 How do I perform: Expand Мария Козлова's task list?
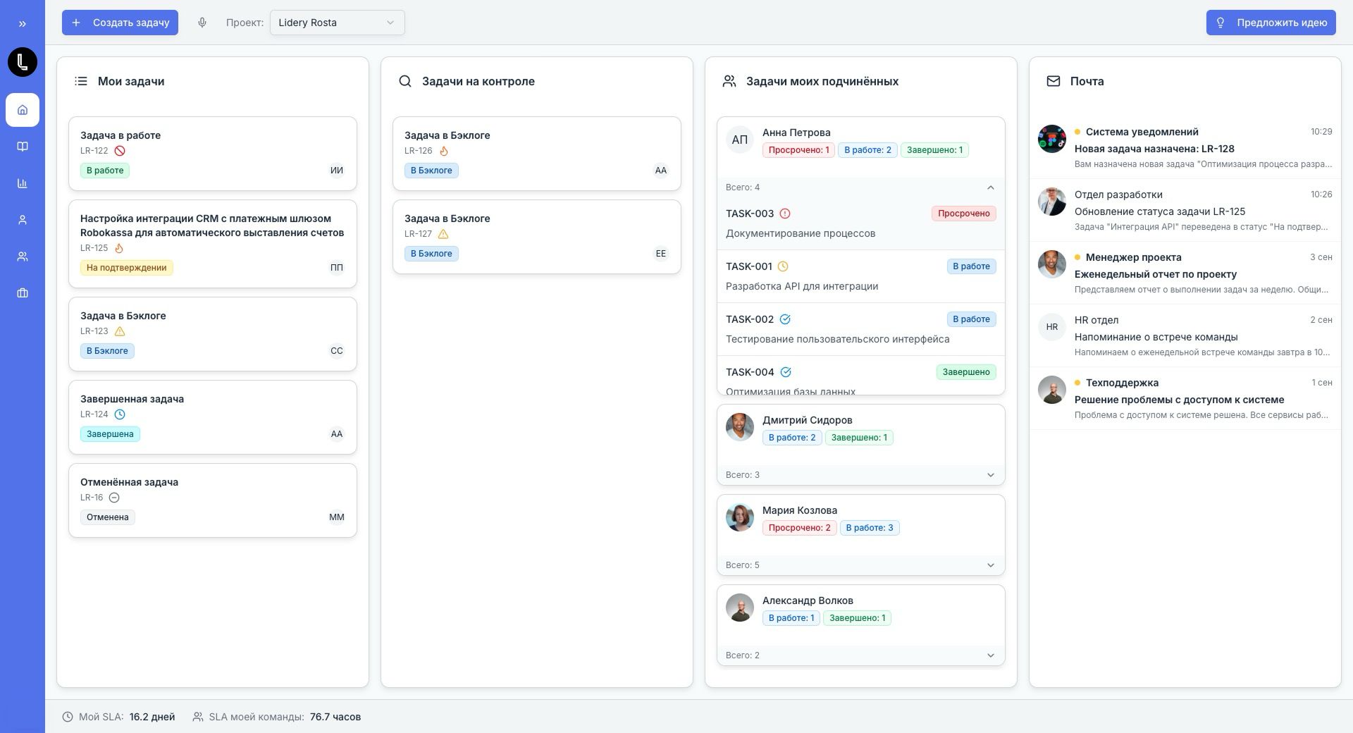[990, 565]
